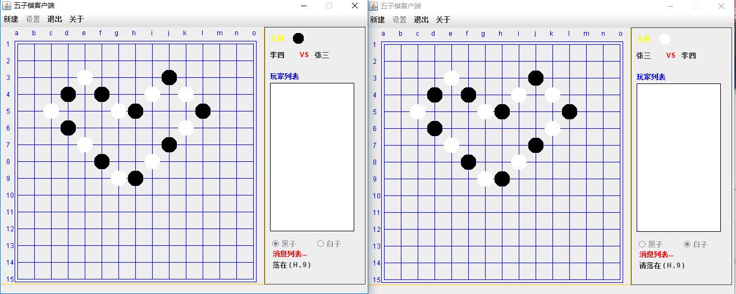Click white stone at g5 on left board
Screen dimensions: 736x294
click(118, 111)
